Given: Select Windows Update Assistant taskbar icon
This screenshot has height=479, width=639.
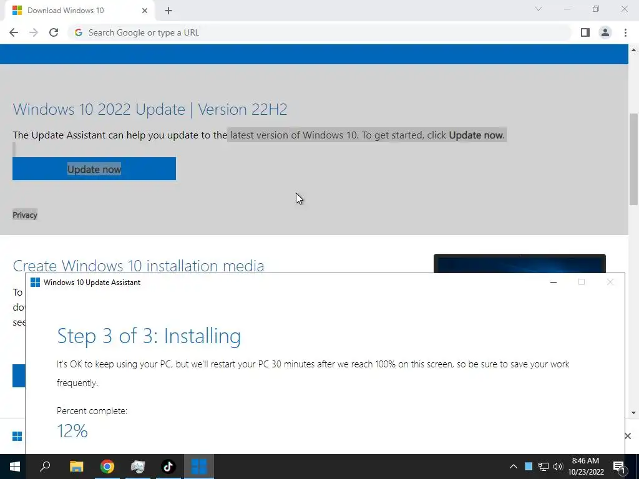Looking at the screenshot, I should click(199, 467).
